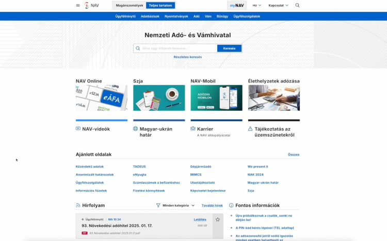
Task: Select the Teljes tartalom toggle
Action: (x=160, y=5)
